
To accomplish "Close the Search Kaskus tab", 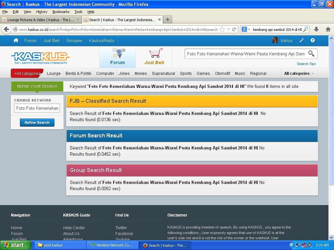I will (x=159, y=20).
